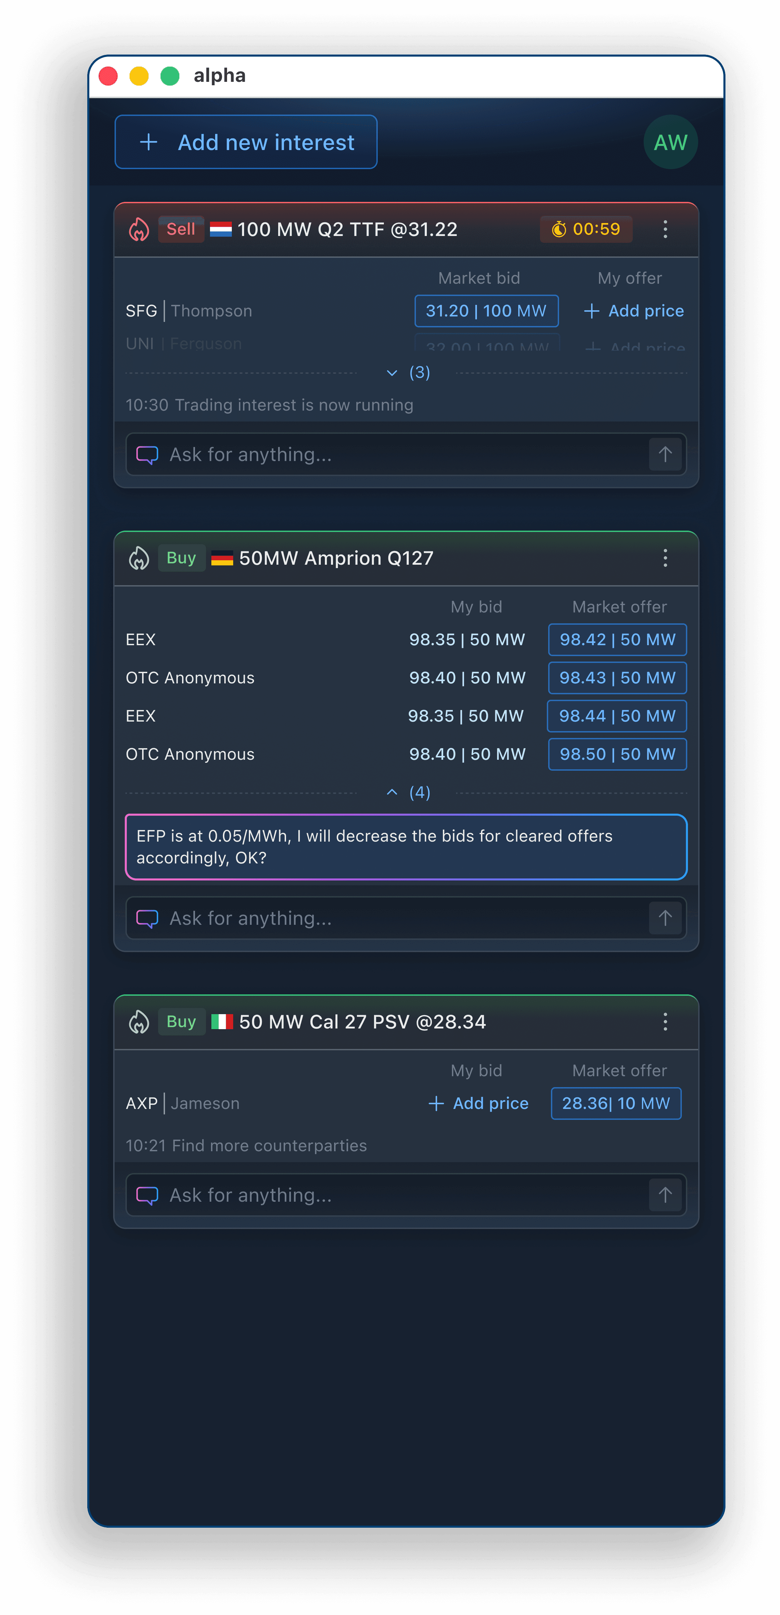The height and width of the screenshot is (1615, 780).
Task: Click the flame icon on PSV buy card
Action: tap(138, 1022)
